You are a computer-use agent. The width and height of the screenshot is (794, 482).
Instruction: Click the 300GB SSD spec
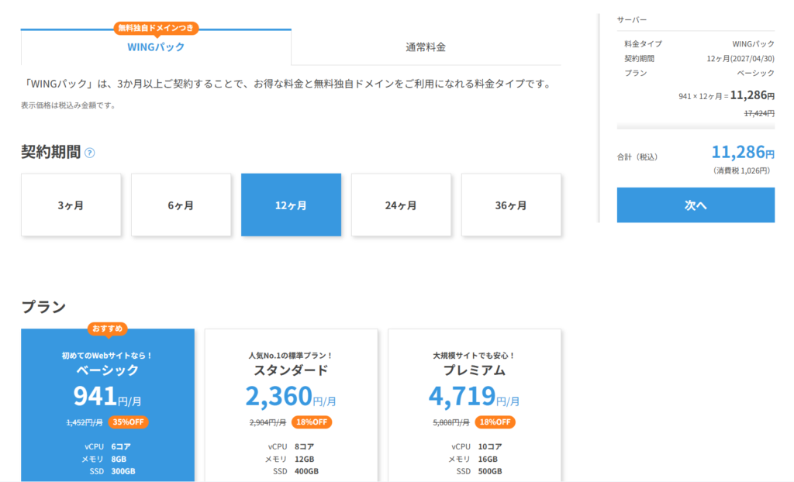click(x=123, y=471)
